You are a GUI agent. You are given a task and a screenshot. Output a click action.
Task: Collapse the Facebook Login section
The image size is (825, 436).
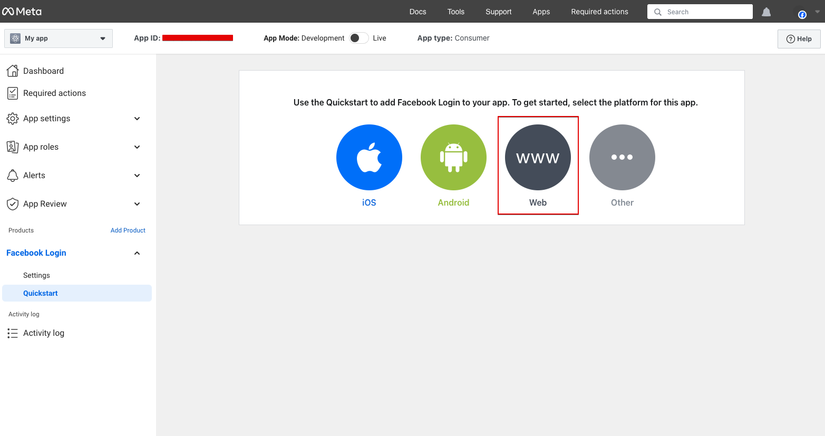(x=137, y=253)
